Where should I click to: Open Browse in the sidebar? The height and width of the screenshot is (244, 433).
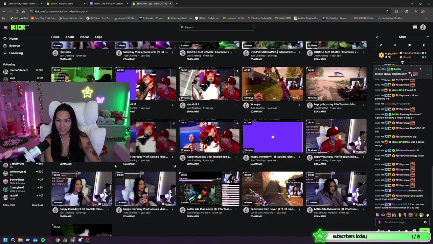coord(15,46)
